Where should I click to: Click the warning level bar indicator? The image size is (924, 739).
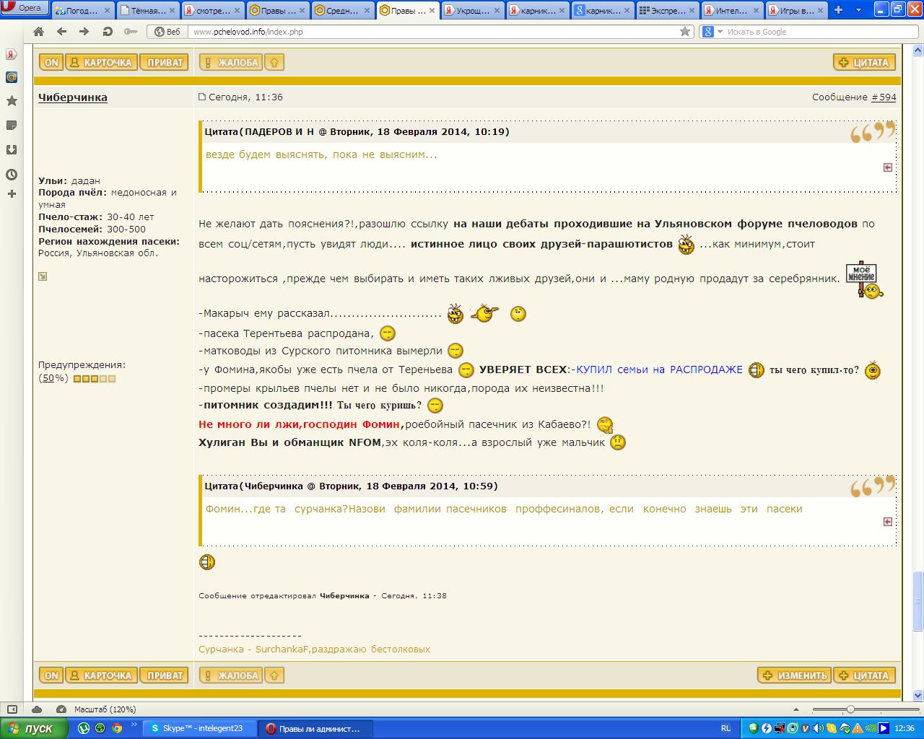(95, 379)
